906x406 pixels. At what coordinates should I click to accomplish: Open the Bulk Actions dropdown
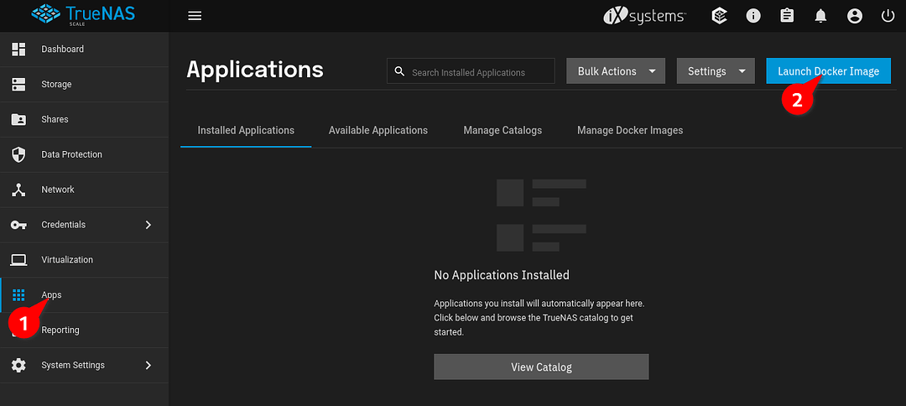pyautogui.click(x=616, y=71)
